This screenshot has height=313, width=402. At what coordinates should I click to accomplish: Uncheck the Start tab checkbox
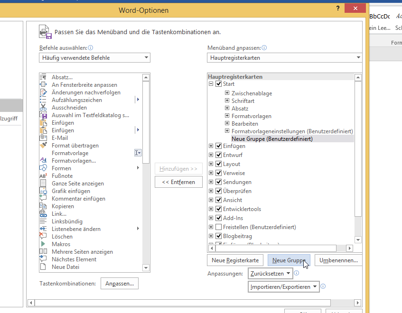click(218, 84)
